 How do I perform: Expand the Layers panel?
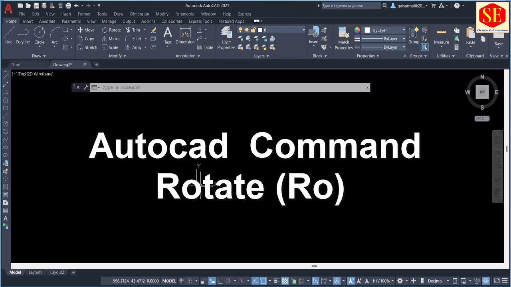[261, 56]
